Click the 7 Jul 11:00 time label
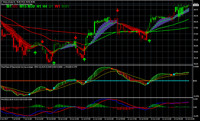The image size is (200, 121). (x=28, y=119)
